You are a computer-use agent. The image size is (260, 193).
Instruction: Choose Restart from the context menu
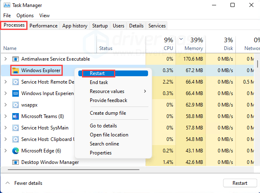tap(98, 73)
